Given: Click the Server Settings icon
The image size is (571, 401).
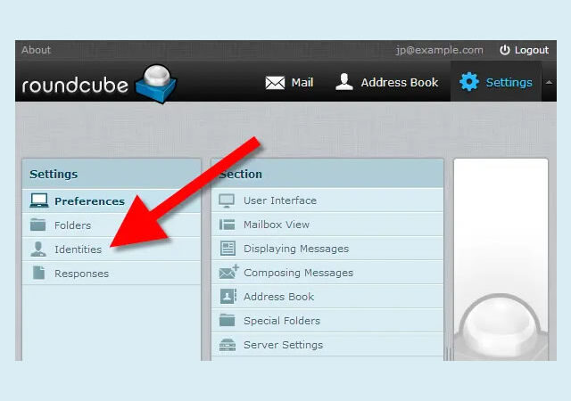Looking at the screenshot, I should [228, 344].
